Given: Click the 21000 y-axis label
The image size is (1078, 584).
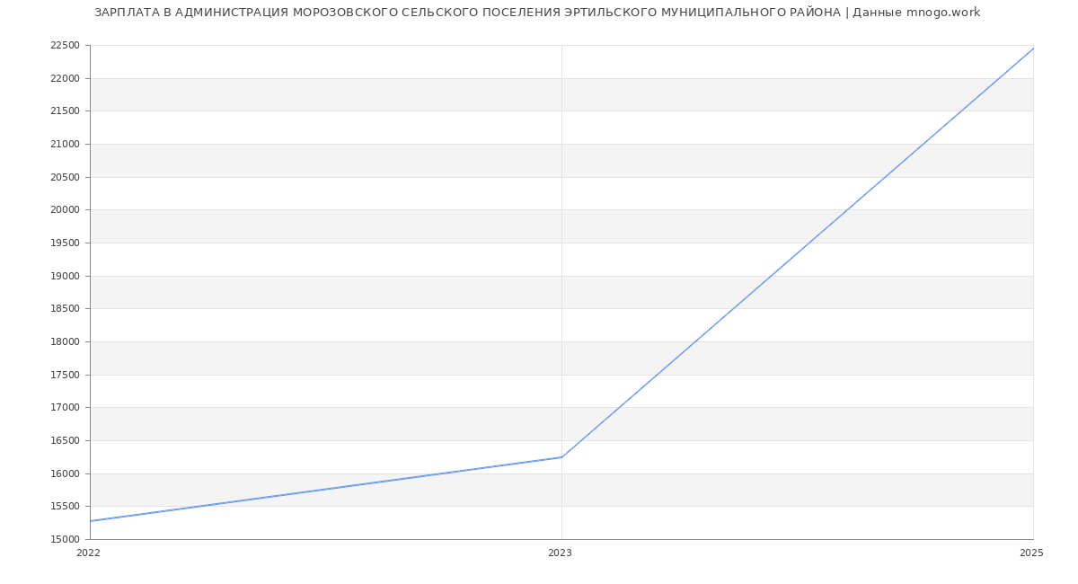Looking at the screenshot, I should tap(66, 145).
